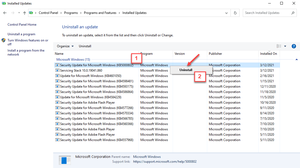Select Update for Microsoft Windows (KB4584229)
This screenshot has width=300, height=168.
click(x=167, y=97)
